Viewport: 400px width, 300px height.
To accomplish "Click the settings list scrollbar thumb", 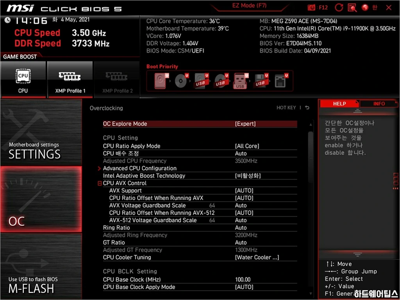I will (x=311, y=157).
